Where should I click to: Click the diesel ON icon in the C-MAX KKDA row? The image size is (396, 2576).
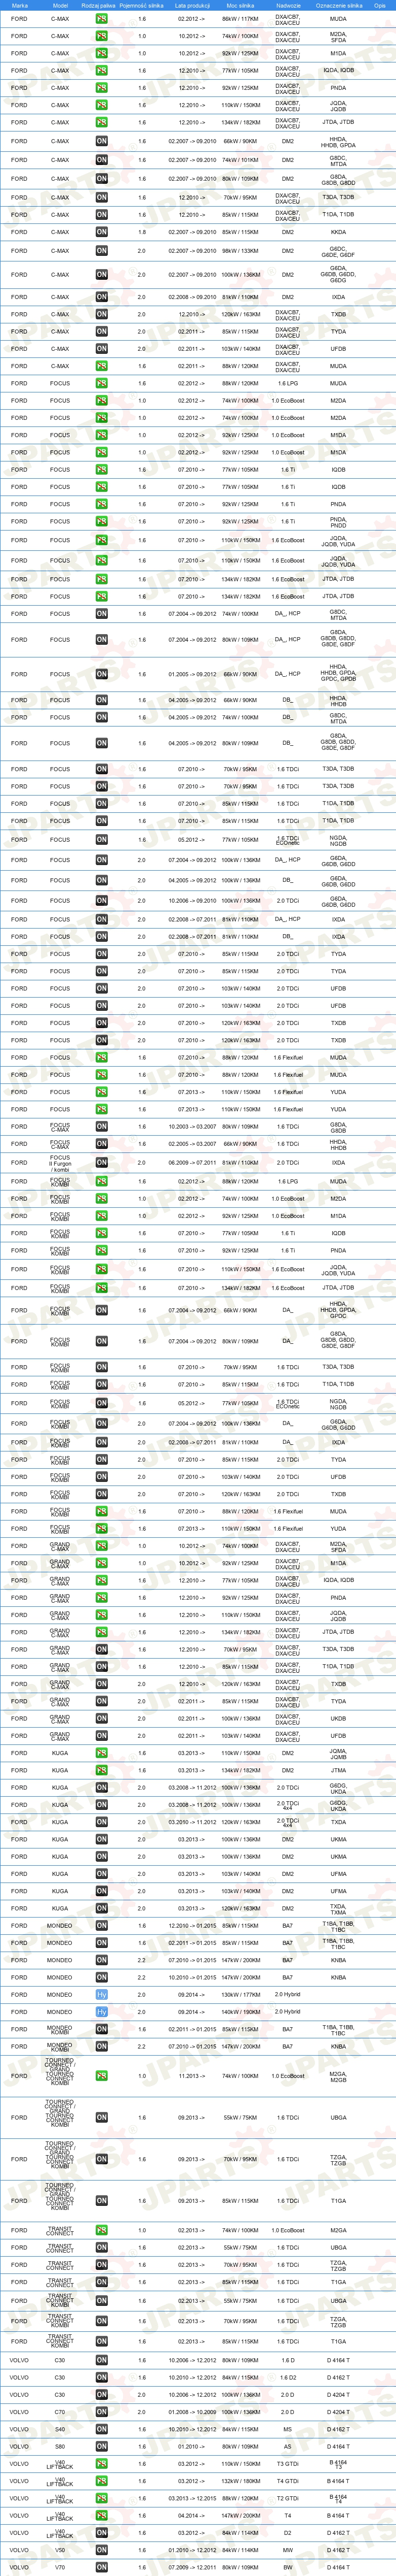(102, 232)
